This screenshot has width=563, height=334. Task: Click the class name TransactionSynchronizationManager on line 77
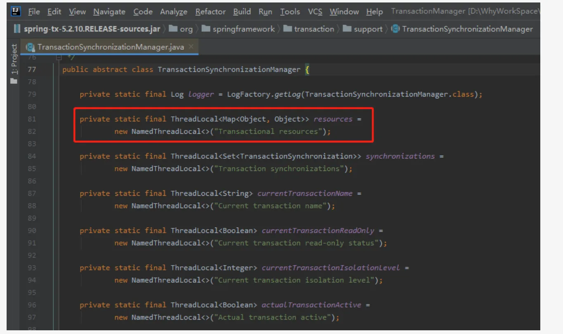229,70
